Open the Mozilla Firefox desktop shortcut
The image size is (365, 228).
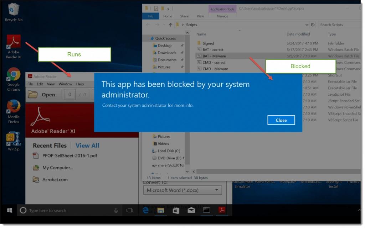coord(14,111)
